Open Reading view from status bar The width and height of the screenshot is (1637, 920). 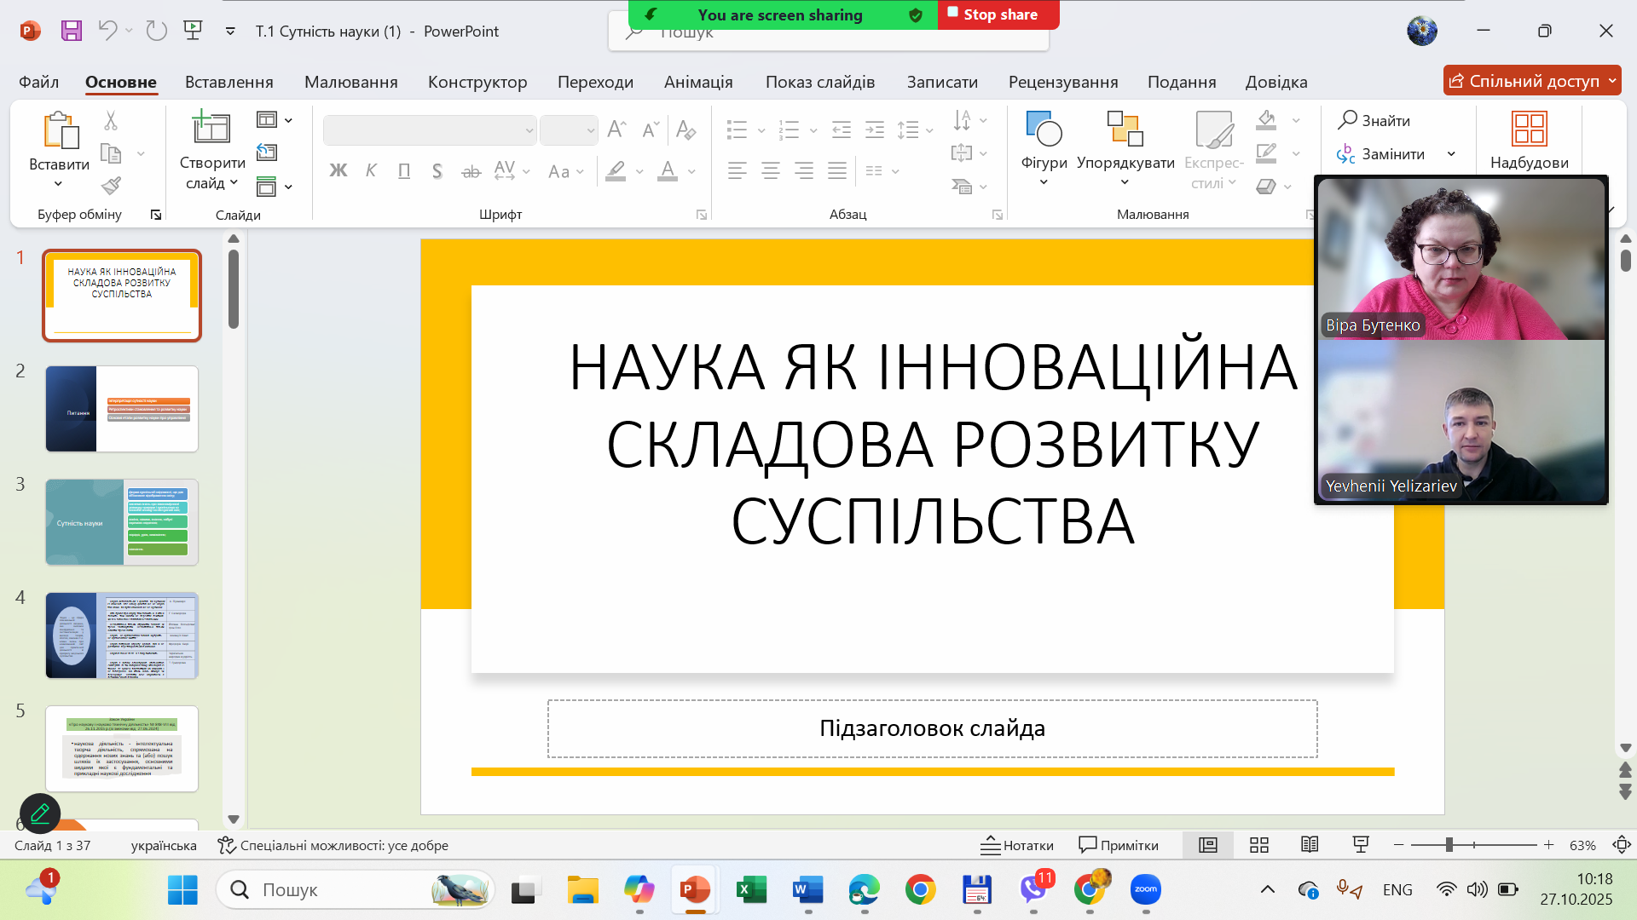(1310, 845)
